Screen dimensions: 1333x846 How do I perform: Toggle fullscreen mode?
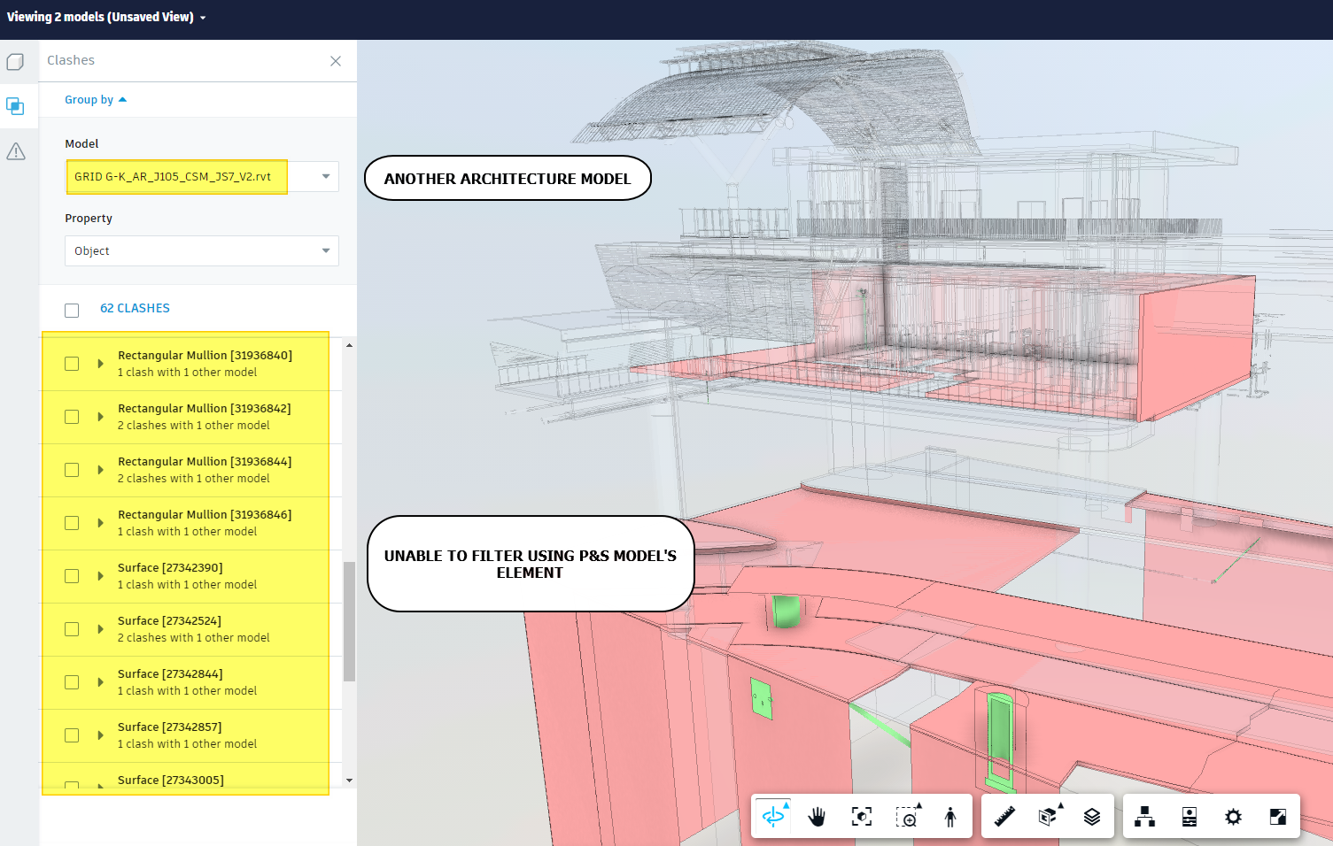[x=1278, y=816]
